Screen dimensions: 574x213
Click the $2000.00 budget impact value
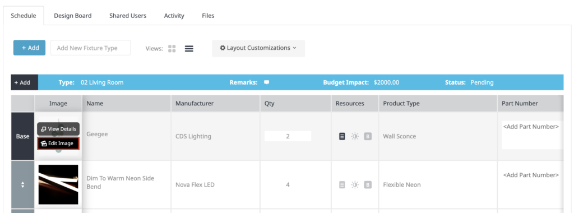pos(386,83)
